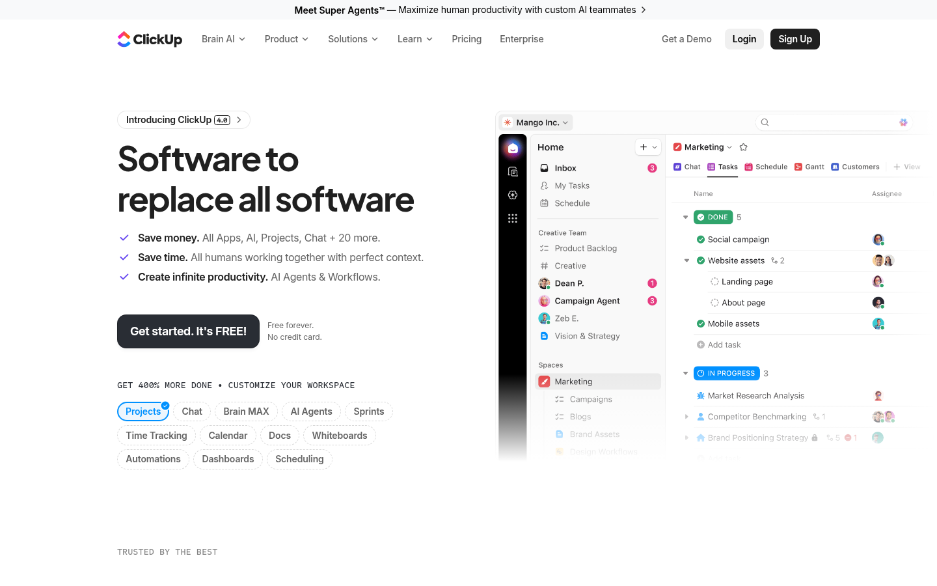Select the Chat feature chip

point(192,412)
